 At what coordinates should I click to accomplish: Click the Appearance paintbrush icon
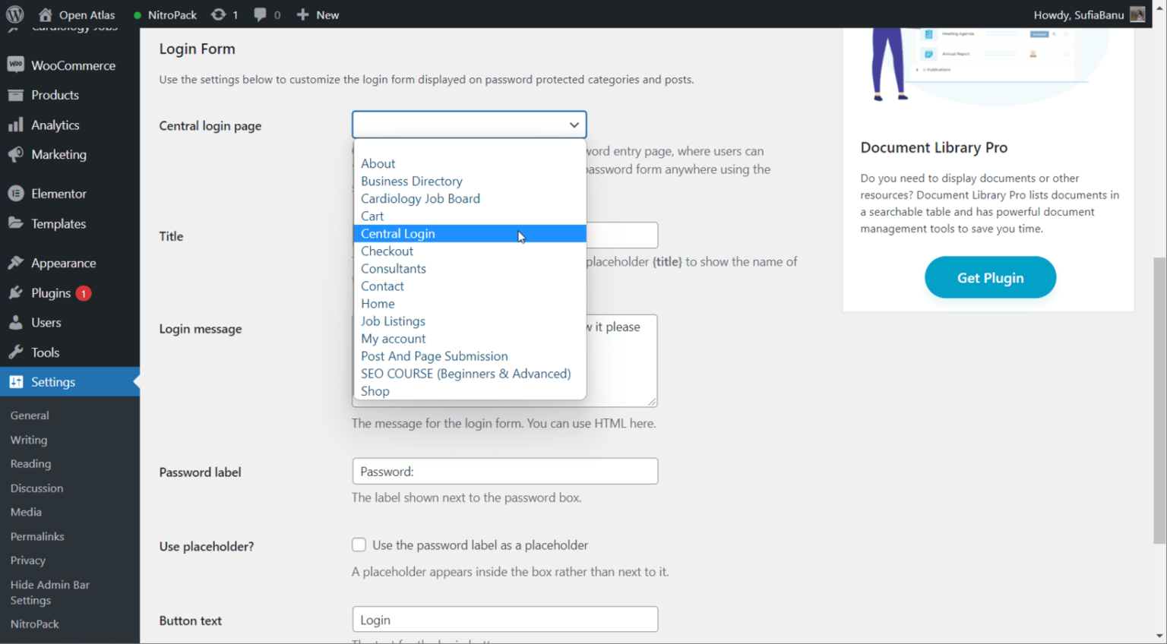click(15, 262)
